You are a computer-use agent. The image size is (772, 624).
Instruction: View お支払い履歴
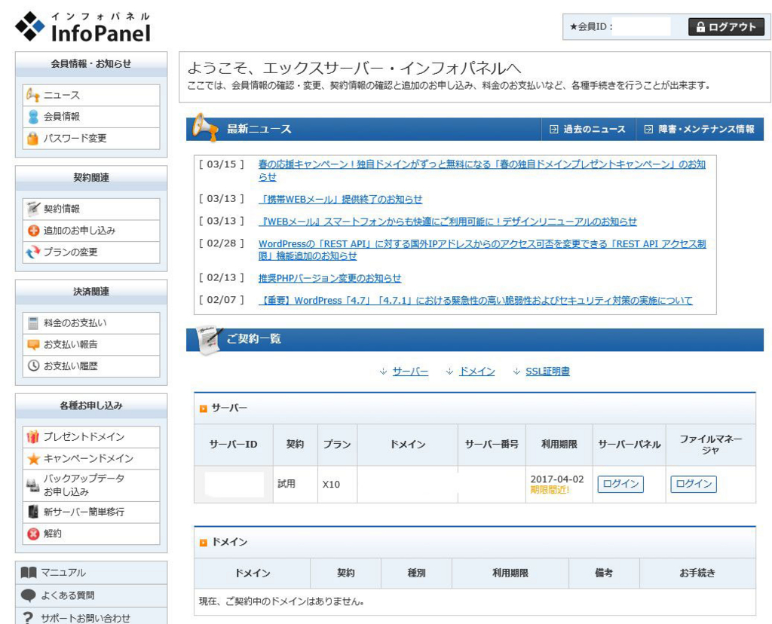click(91, 366)
